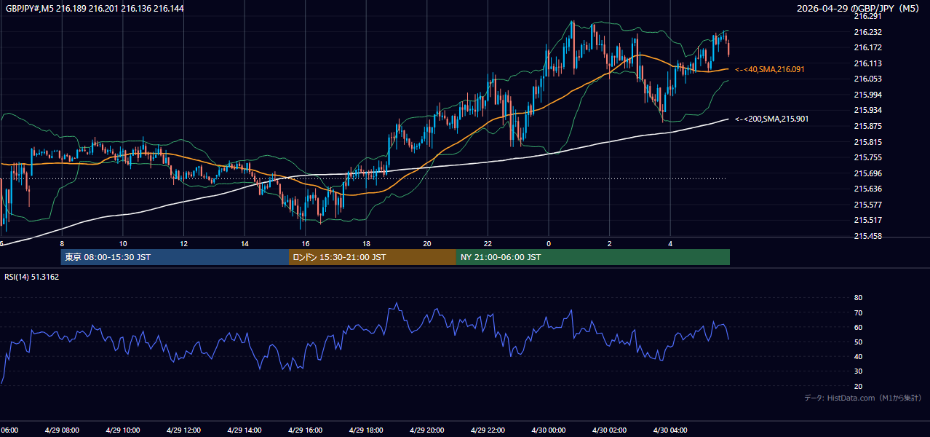Click price axis label 215.458

click(867, 236)
